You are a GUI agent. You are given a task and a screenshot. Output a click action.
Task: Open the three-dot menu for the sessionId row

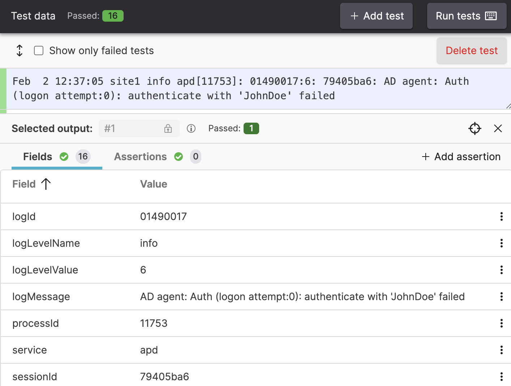(x=502, y=377)
